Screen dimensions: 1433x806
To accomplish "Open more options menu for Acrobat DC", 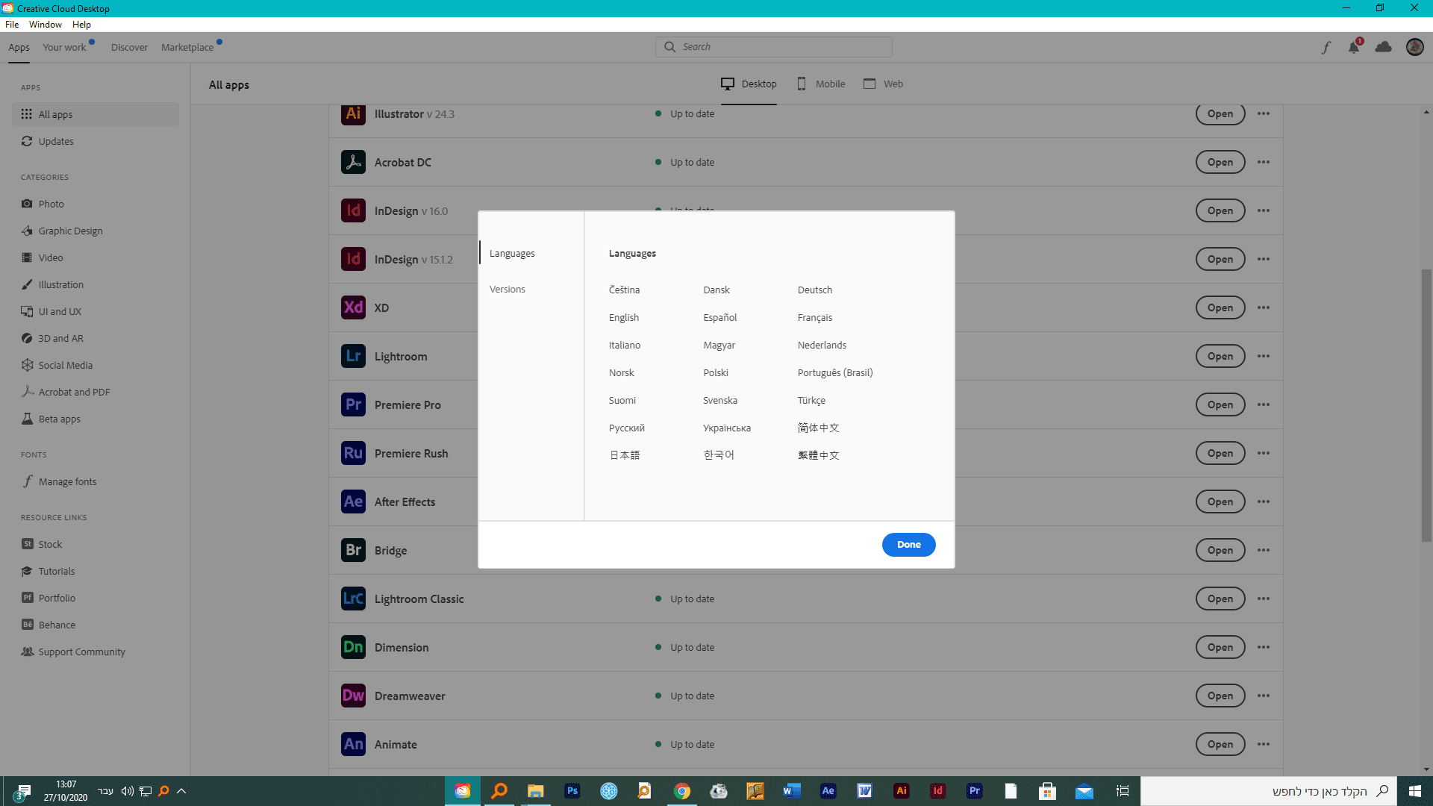I will 1263,162.
